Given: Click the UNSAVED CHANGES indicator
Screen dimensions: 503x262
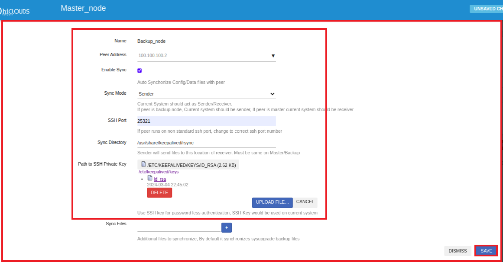Looking at the screenshot, I should tap(487, 9).
